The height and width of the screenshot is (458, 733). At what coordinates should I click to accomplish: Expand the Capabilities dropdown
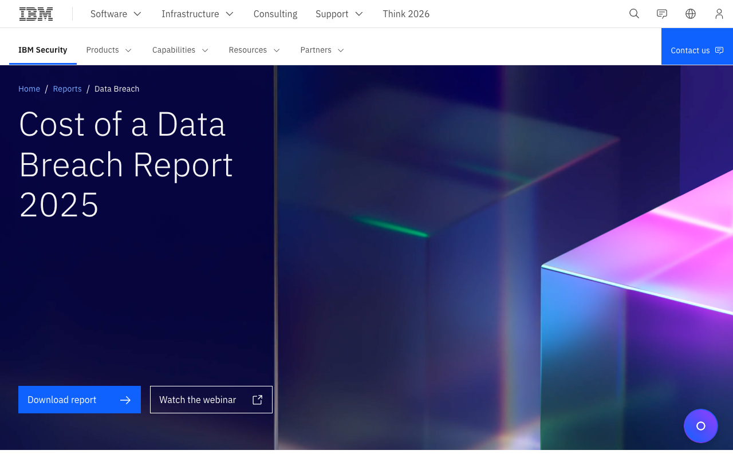[181, 50]
